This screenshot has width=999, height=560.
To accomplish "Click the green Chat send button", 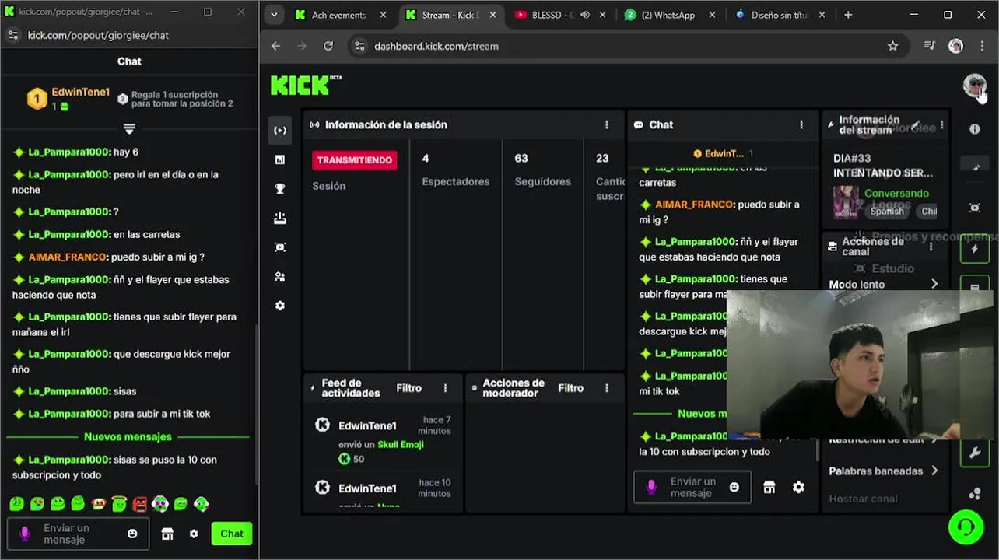I will pos(232,534).
